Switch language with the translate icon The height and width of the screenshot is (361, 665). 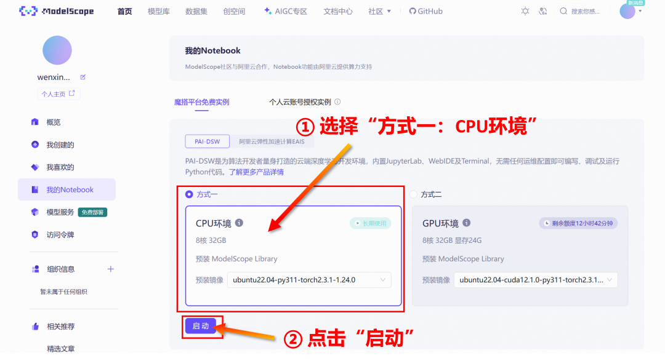click(543, 12)
